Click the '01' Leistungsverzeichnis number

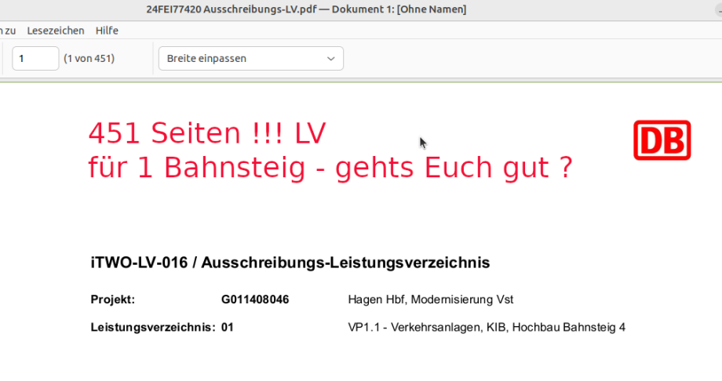[228, 328]
